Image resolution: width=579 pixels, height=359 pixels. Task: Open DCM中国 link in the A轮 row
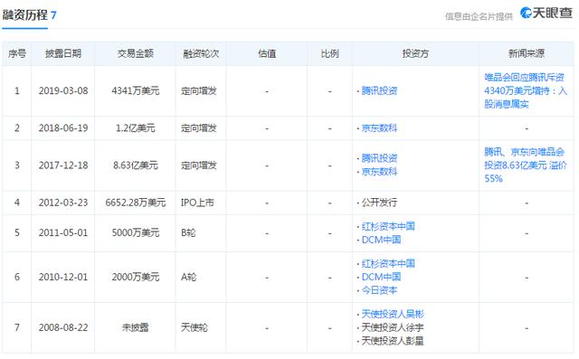[381, 277]
